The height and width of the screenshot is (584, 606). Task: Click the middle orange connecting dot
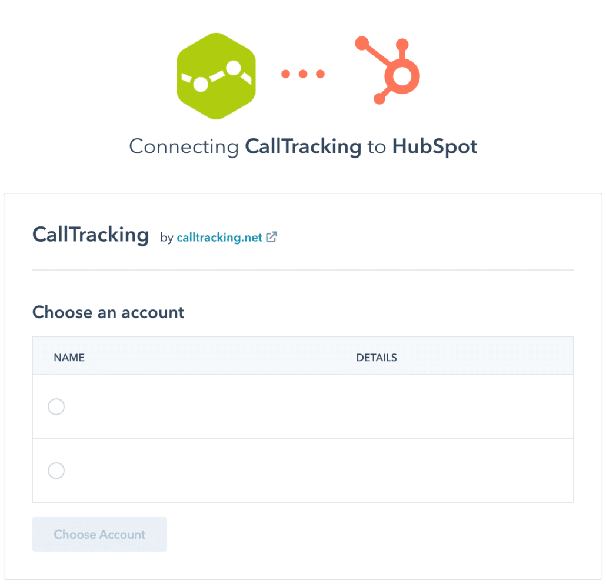pos(303,74)
